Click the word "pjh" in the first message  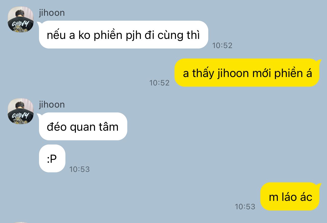click(133, 36)
